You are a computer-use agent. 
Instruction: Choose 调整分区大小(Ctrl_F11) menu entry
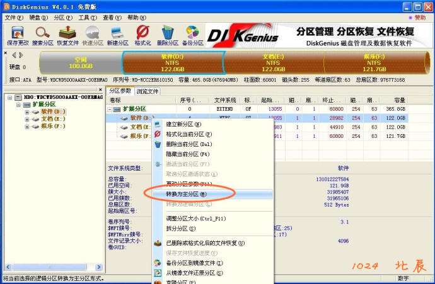click(213, 219)
